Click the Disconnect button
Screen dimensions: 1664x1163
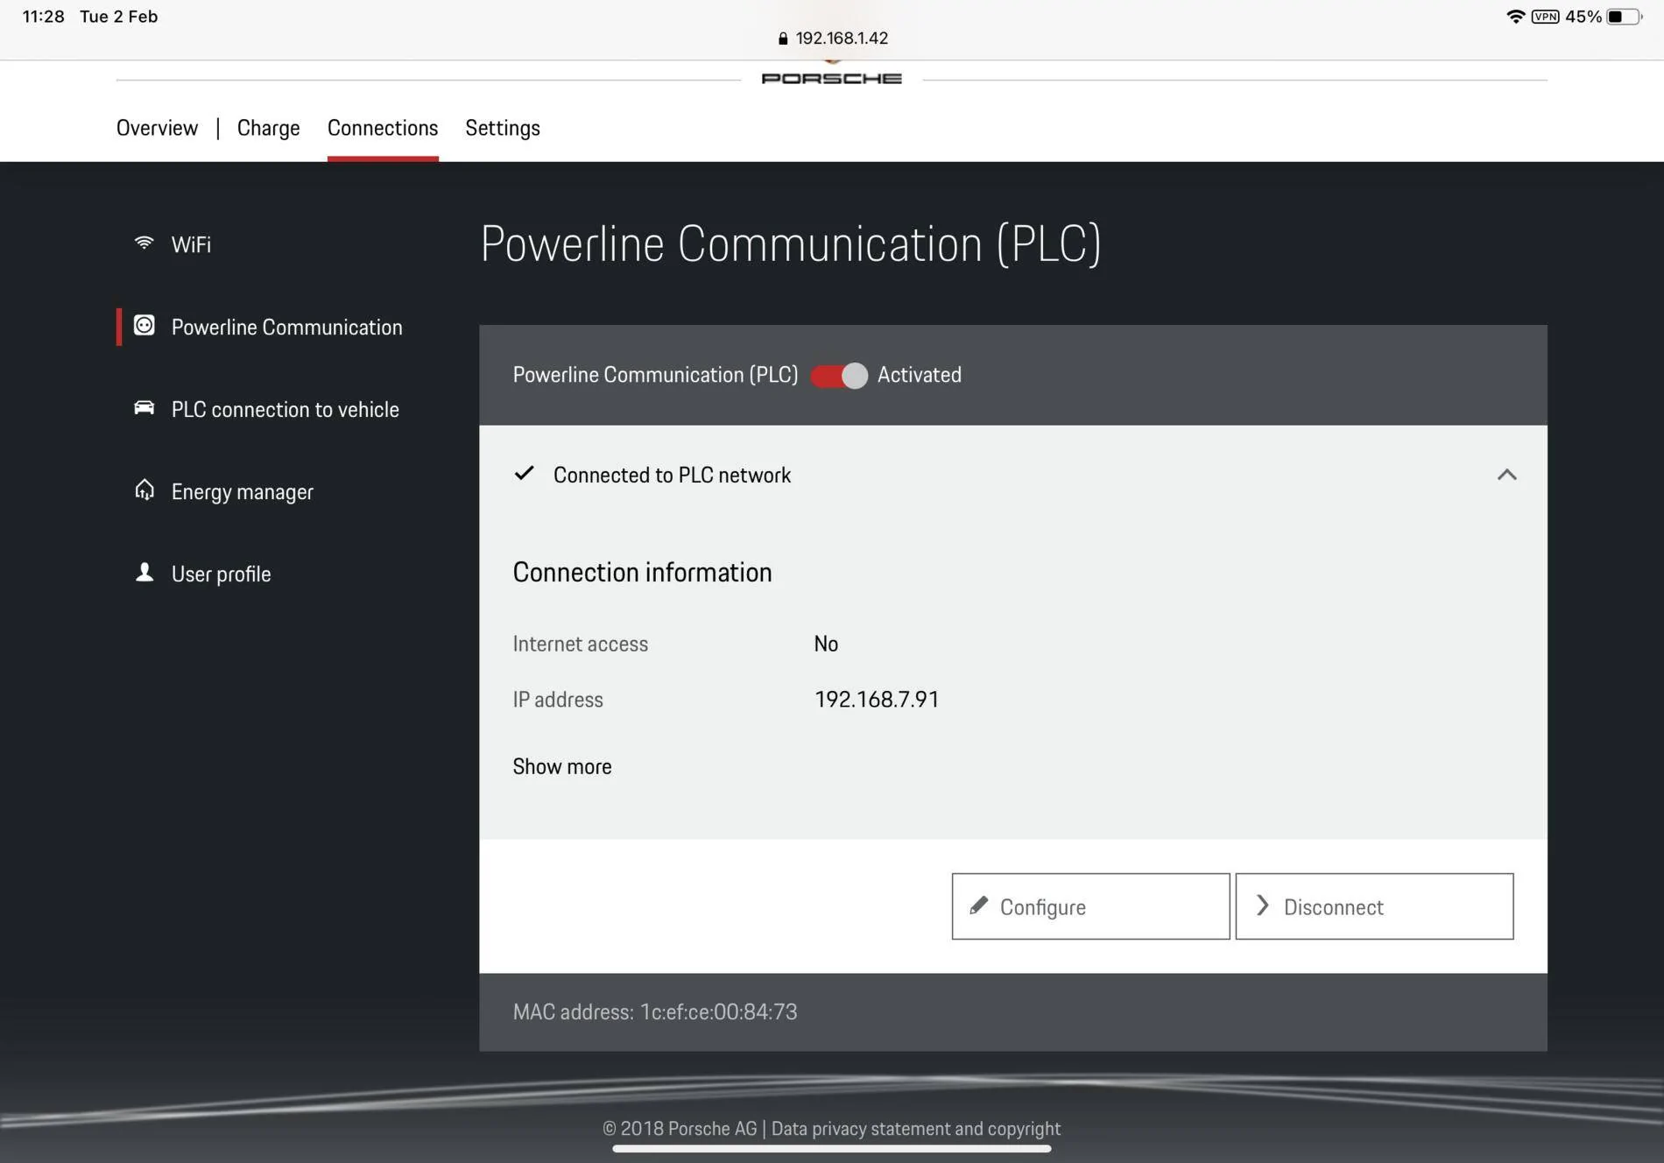1374,906
